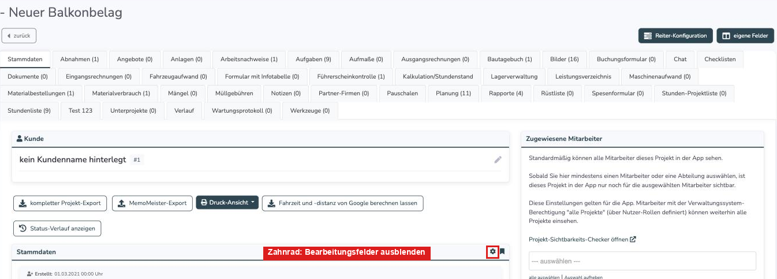Open the Unterprojekte (0) tab
Image resolution: width=777 pixels, height=279 pixels.
133,110
